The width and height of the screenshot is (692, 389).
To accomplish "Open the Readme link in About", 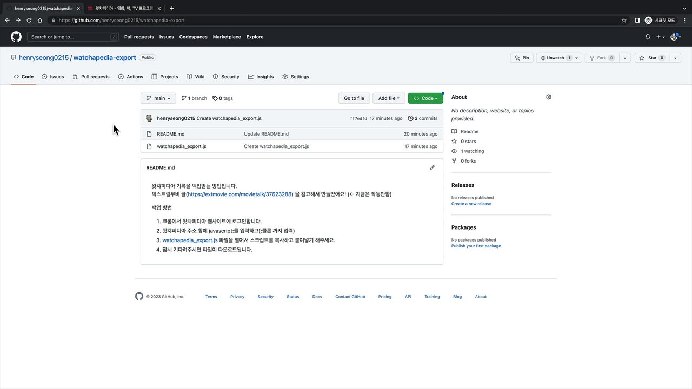I will point(465,132).
